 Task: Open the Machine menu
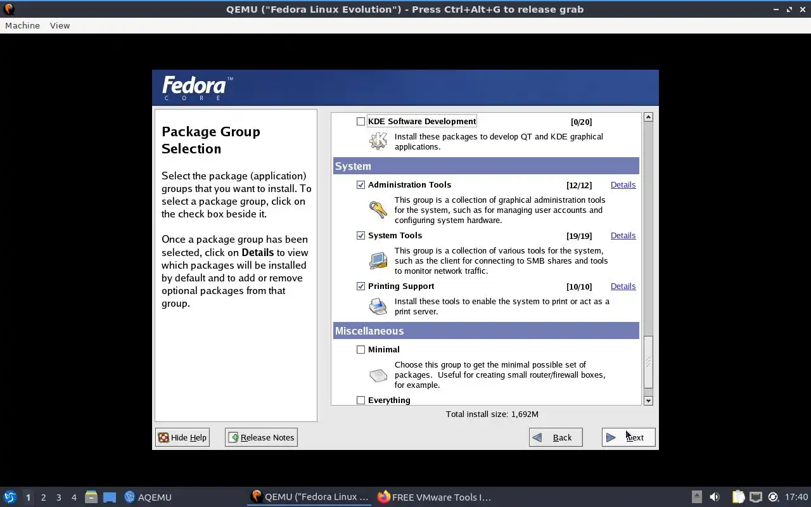point(22,25)
